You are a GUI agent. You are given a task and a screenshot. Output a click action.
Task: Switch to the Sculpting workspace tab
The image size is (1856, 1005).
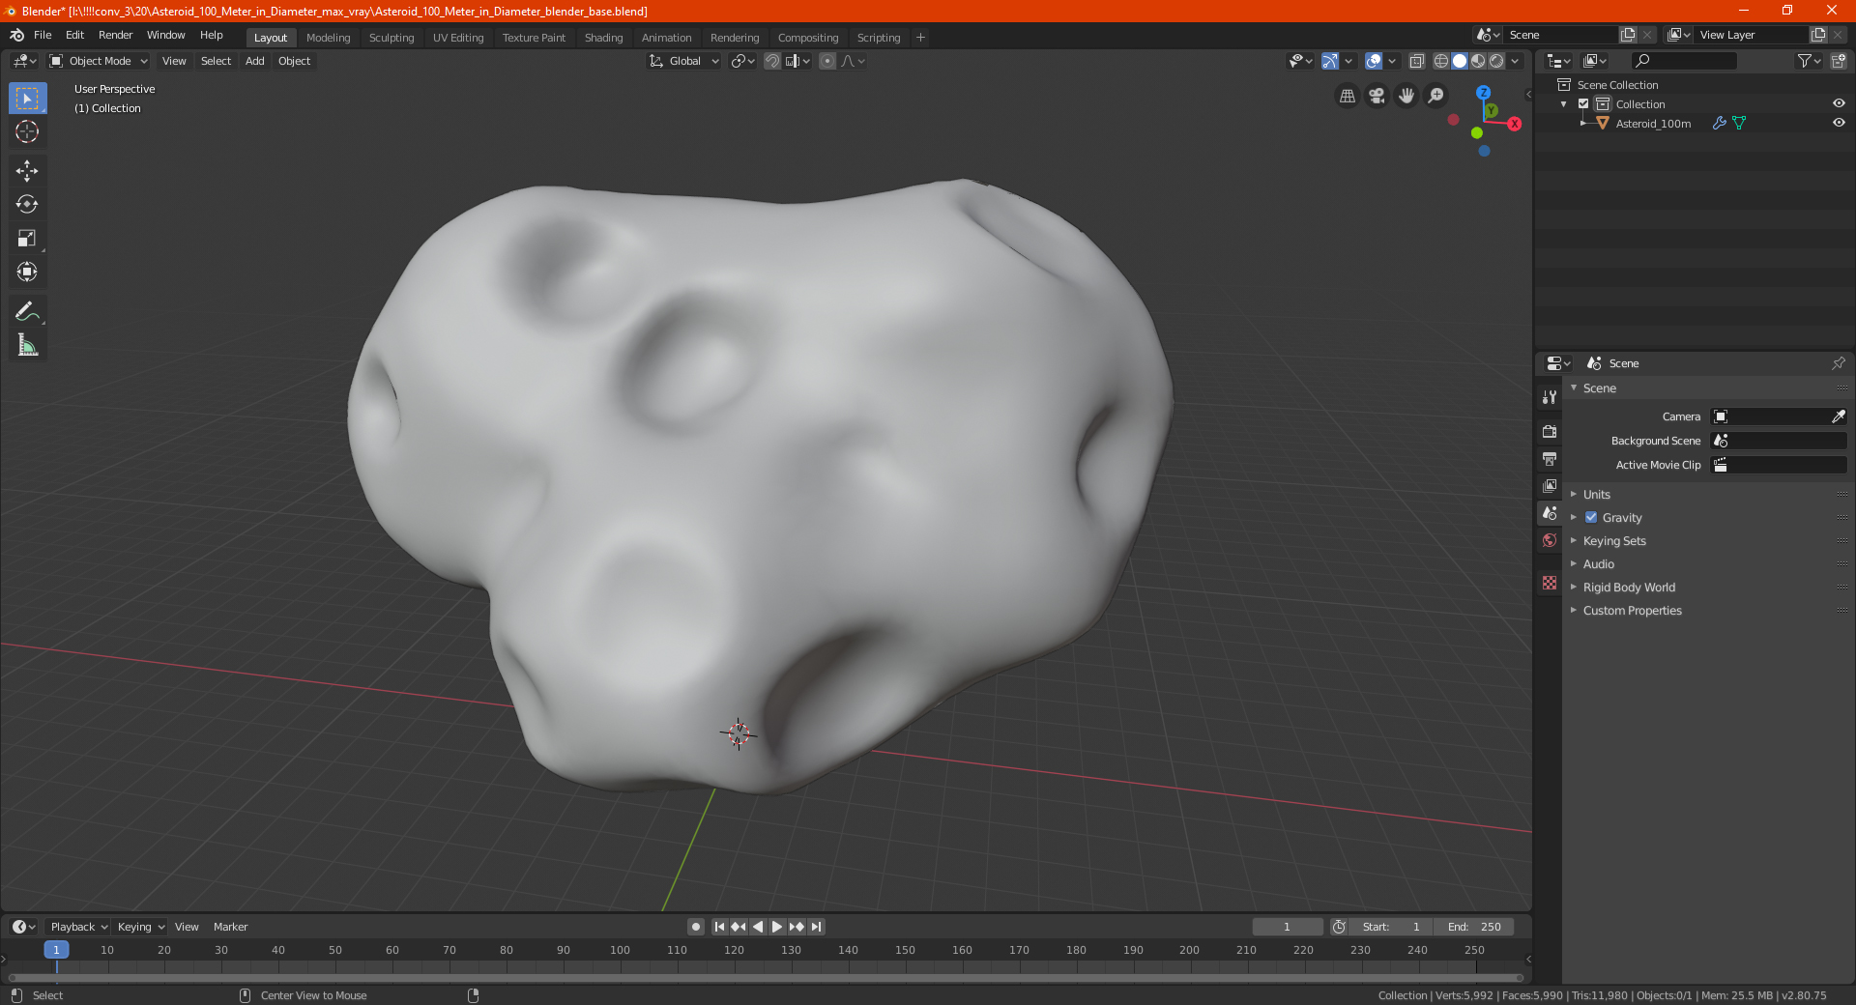tap(391, 38)
